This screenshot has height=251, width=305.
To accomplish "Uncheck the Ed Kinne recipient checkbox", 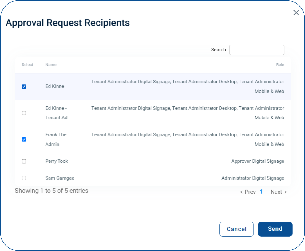I will tap(24, 86).
